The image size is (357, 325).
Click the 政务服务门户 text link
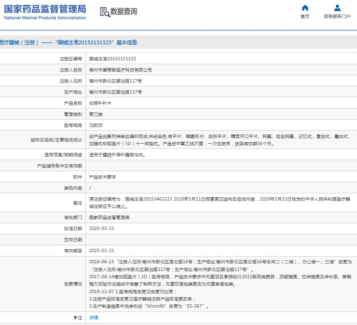[x=337, y=16]
